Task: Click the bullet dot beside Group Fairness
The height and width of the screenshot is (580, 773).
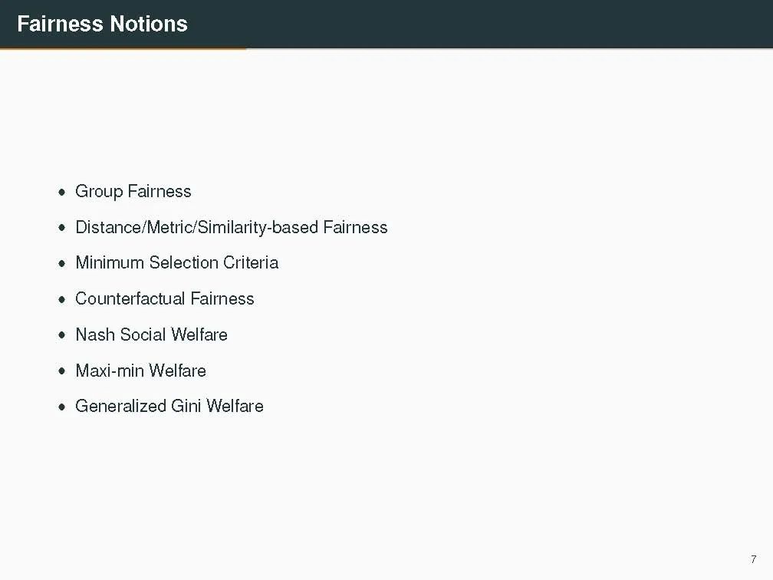Action: 61,192
